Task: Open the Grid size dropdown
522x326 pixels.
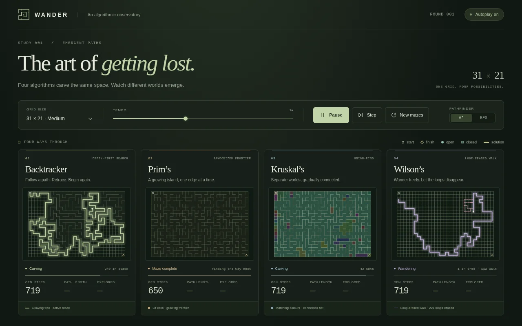Action: click(60, 119)
